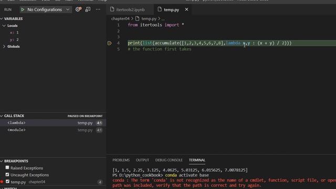Image resolution: width=336 pixels, height=189 pixels.
Task: Click the accumulate code on line 4
Action: click(x=167, y=43)
